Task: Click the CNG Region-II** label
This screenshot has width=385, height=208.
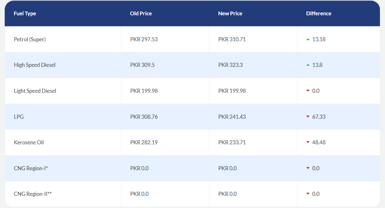Action: point(33,194)
